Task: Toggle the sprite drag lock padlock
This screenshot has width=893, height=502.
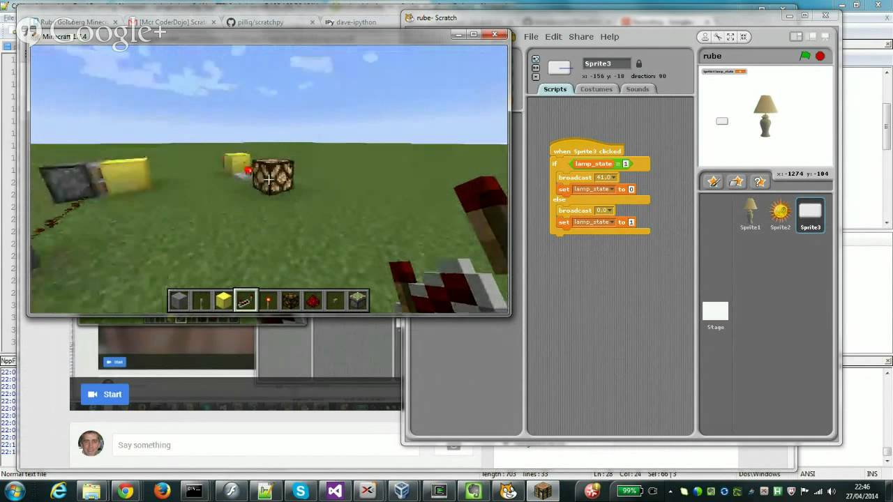Action: (638, 63)
